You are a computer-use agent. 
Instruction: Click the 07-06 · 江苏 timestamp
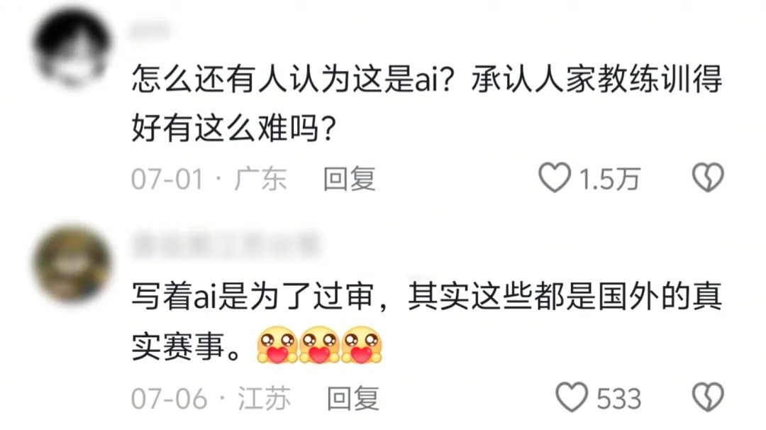[x=211, y=399]
